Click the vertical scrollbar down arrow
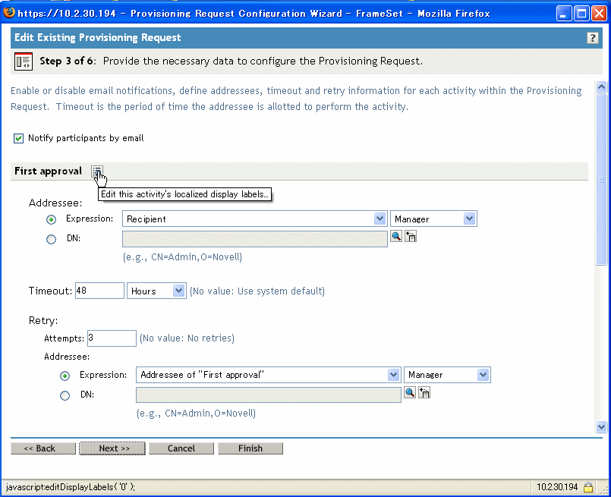 click(x=601, y=427)
